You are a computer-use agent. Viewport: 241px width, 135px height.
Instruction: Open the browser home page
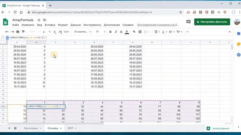21,12
